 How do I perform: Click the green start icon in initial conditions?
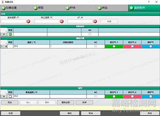(x=10, y=34)
